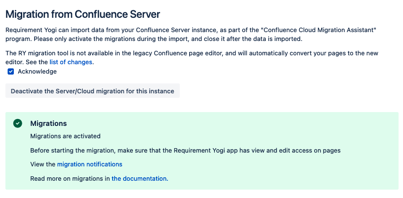Viewport: 403px width, 198px height.
Task: Click the Read more on migrations text
Action: [x=70, y=178]
